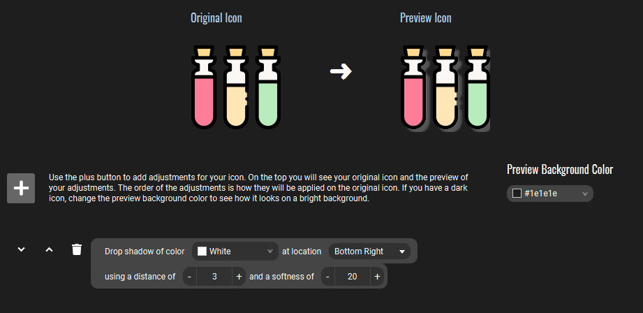Open the Bottom Right location dropdown
Image resolution: width=643 pixels, height=313 pixels.
click(x=369, y=251)
